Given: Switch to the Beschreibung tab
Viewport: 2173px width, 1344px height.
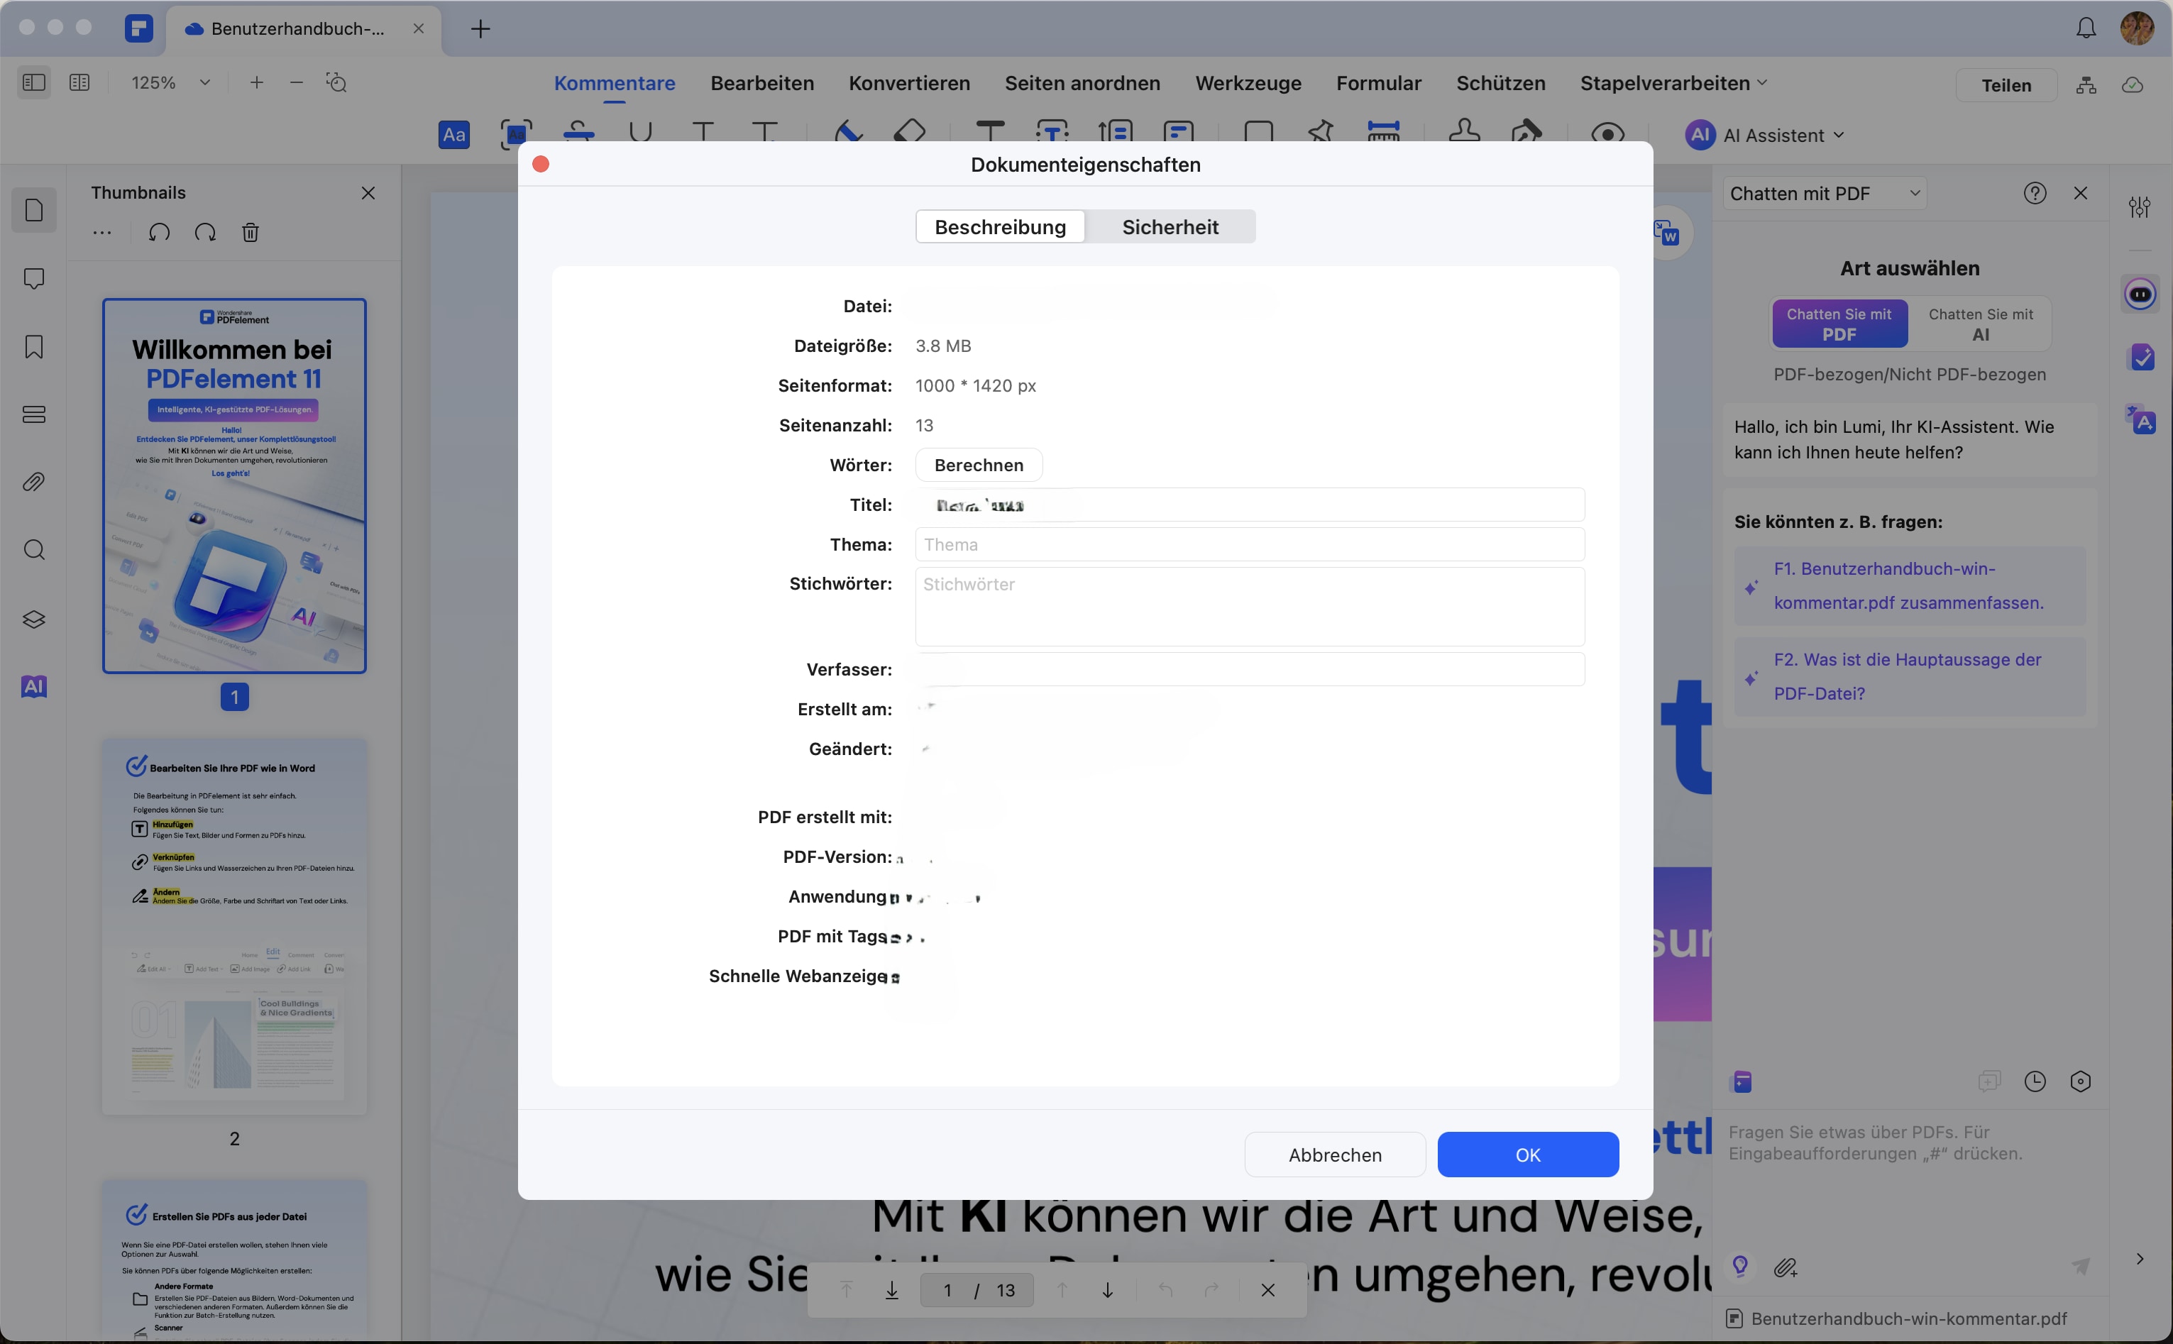Looking at the screenshot, I should click(x=1001, y=226).
